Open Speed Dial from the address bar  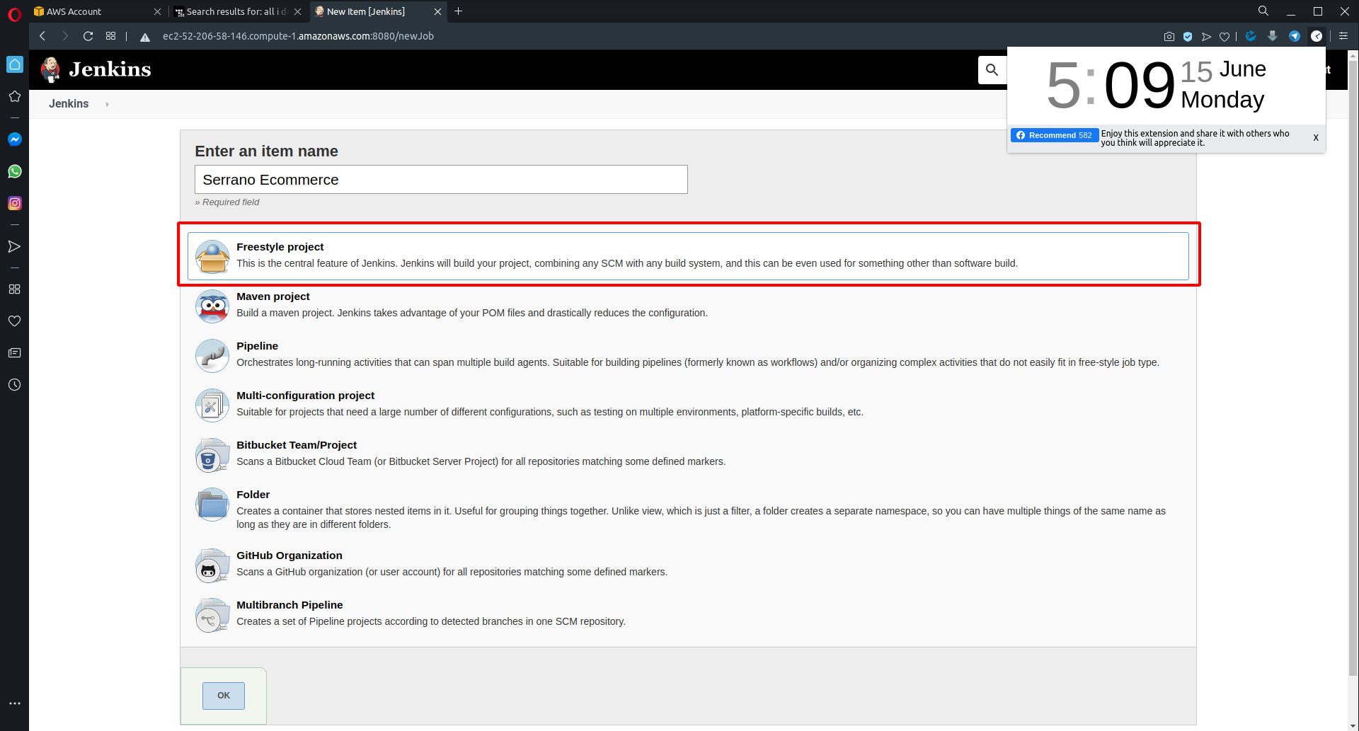click(111, 36)
